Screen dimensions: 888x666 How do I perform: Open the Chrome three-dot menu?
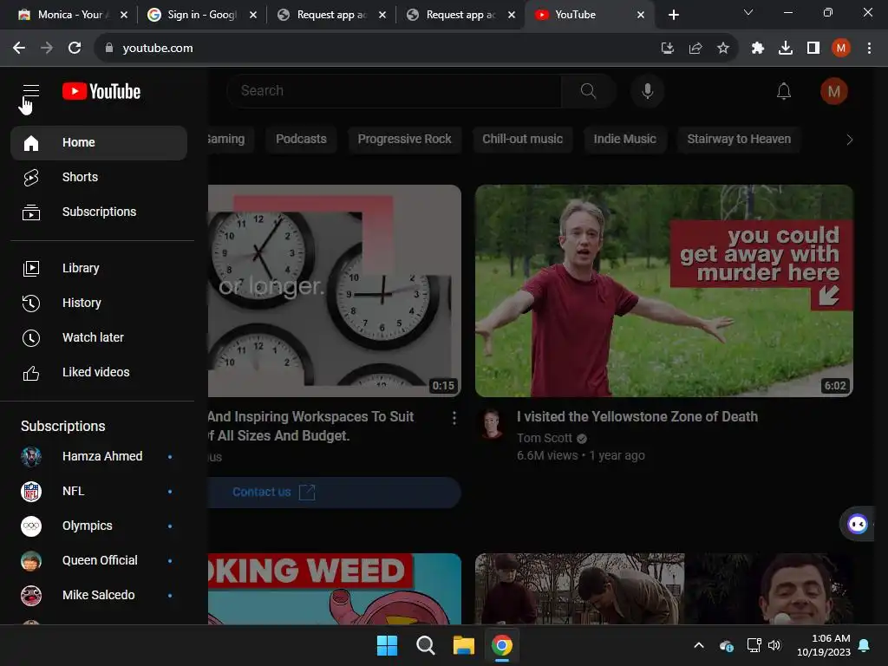pos(869,49)
